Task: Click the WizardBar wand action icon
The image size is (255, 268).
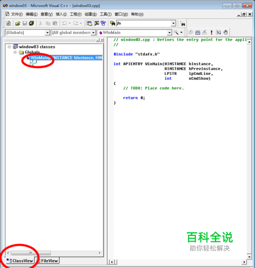Action: (176, 32)
